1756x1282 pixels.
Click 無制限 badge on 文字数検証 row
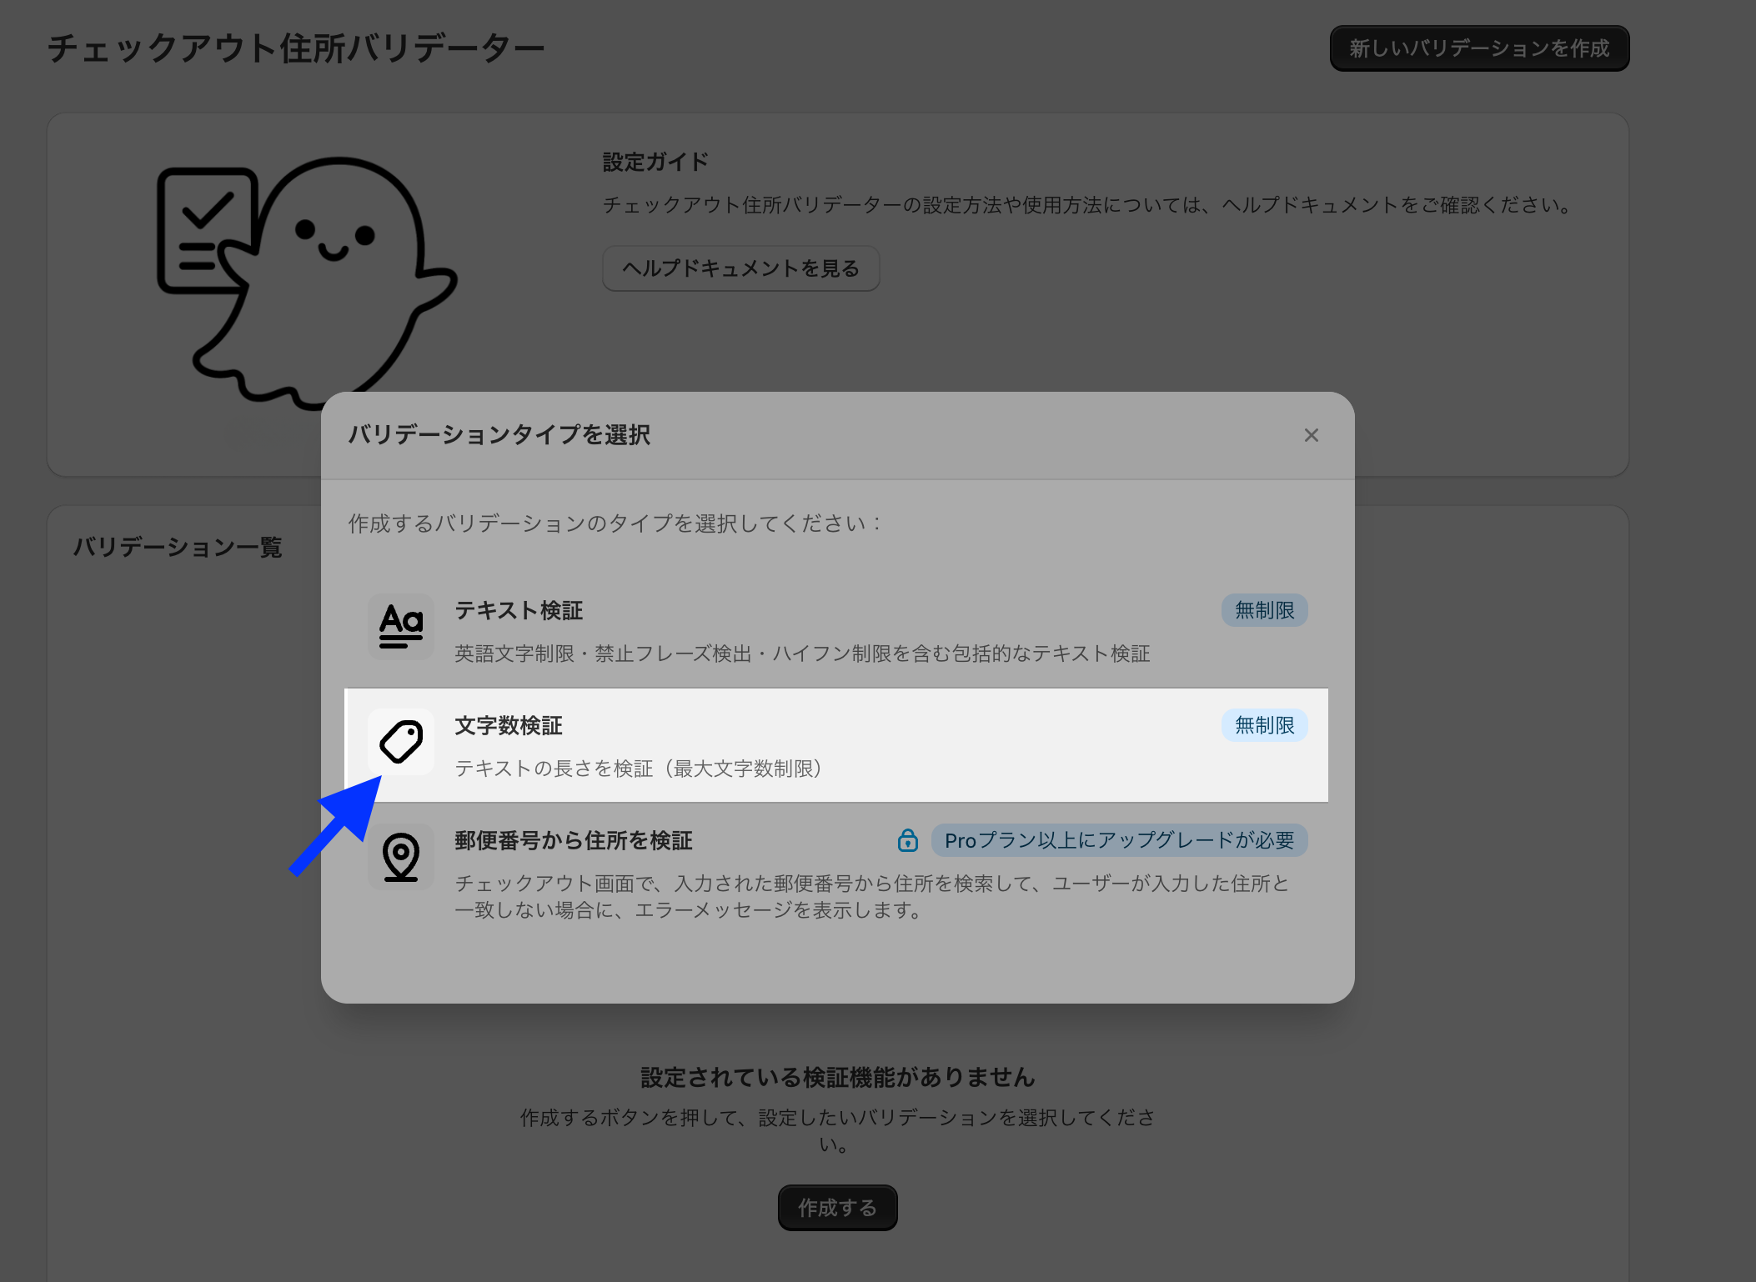1264,725
